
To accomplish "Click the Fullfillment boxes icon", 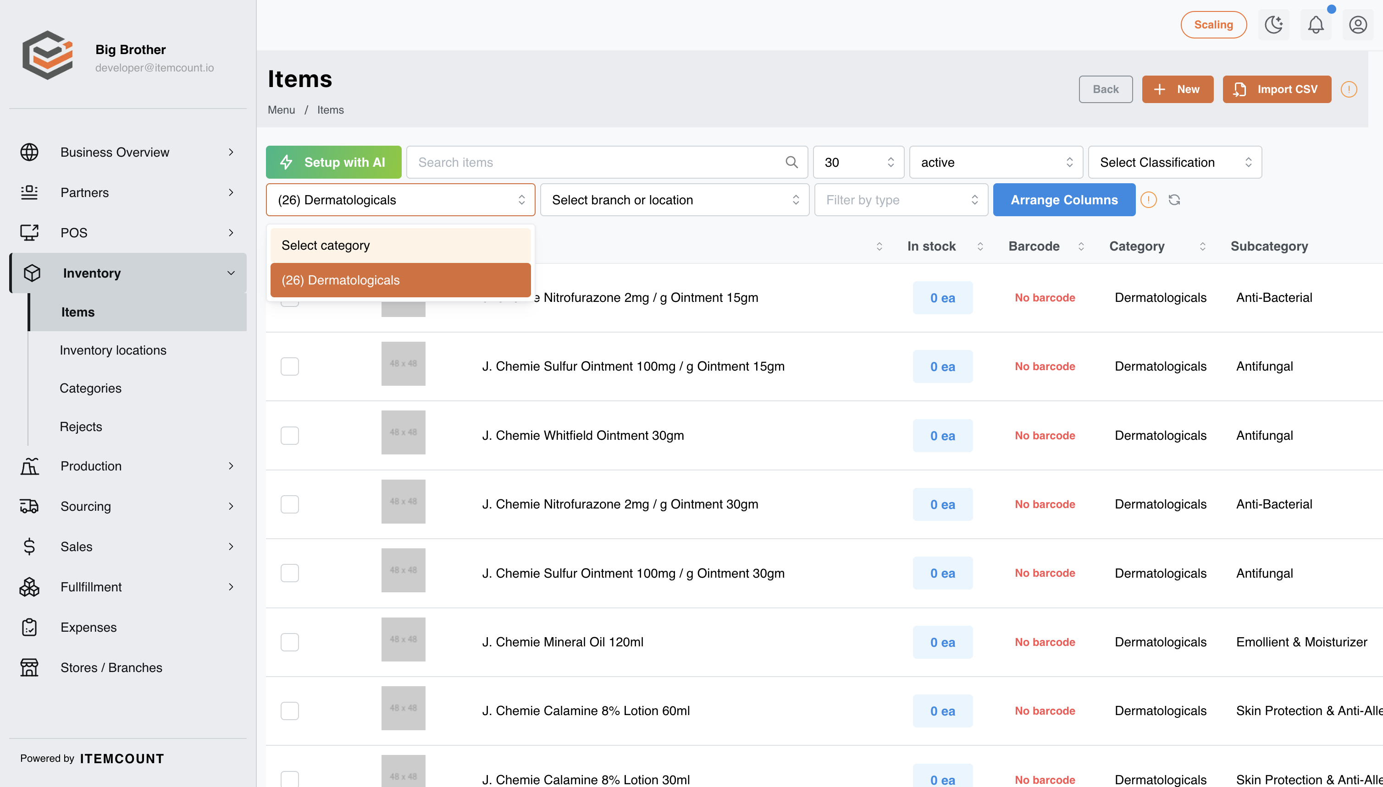I will pos(29,587).
